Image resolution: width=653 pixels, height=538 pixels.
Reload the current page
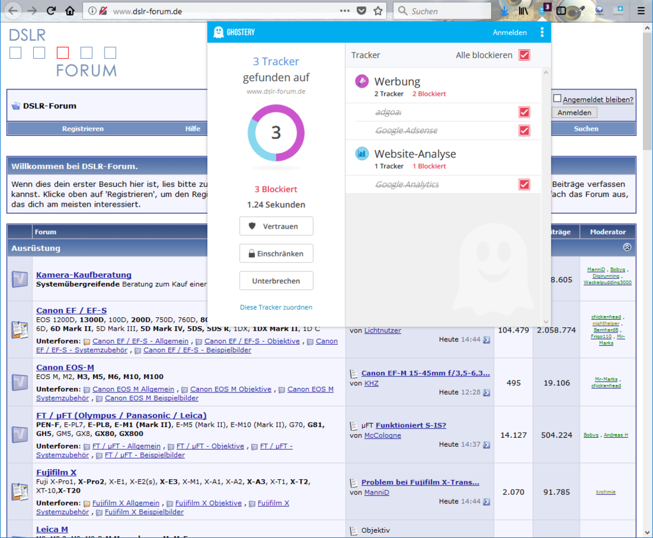tap(51, 11)
